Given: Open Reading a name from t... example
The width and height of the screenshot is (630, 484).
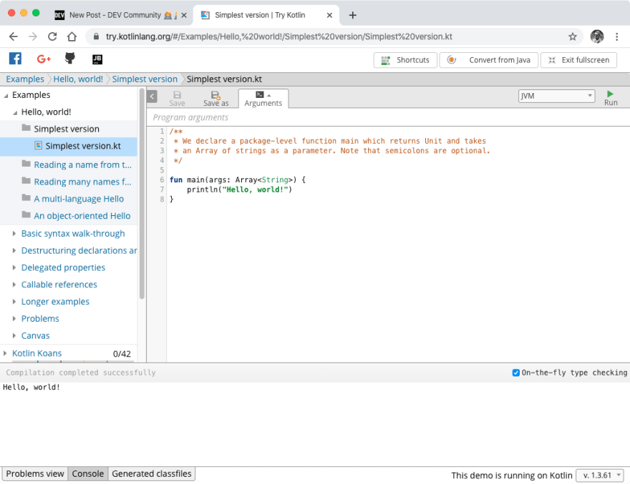Looking at the screenshot, I should 82,164.
